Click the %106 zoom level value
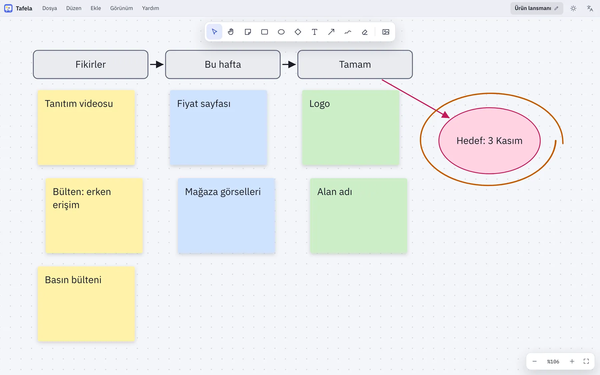The height and width of the screenshot is (375, 600). (553, 361)
